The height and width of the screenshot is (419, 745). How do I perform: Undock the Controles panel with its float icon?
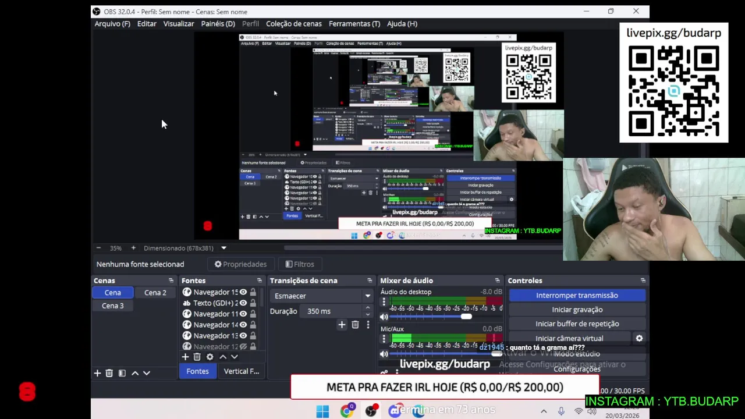[643, 280]
